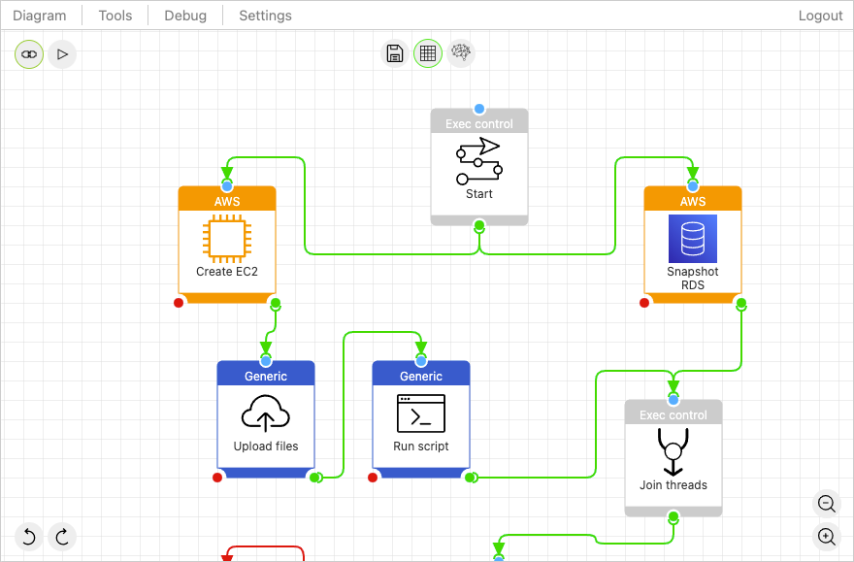Select the Snapshot RDS database icon

click(693, 239)
